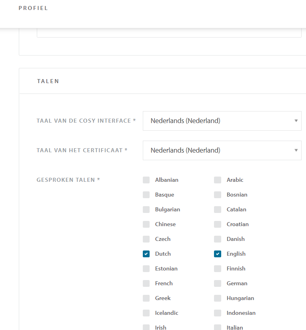Uncheck the English language checkbox

pyautogui.click(x=218, y=254)
